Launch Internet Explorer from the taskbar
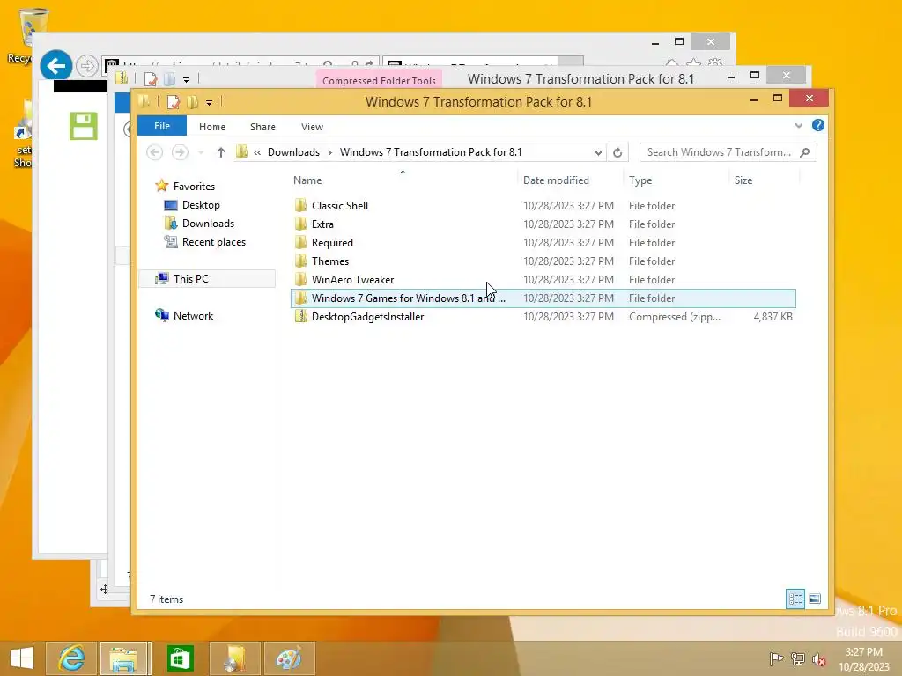902x676 pixels. (71, 658)
